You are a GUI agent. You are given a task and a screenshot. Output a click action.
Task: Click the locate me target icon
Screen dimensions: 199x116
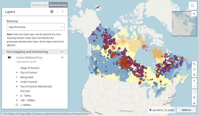(x=194, y=98)
